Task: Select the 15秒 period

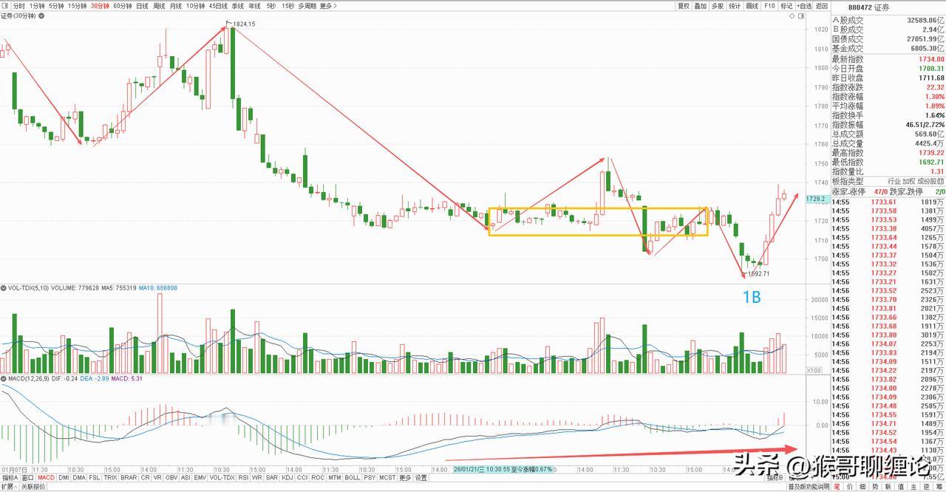Action: point(288,6)
